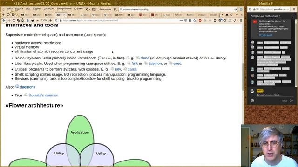Click the main page vertical scrollbar
The height and width of the screenshot is (167, 298).
pyautogui.click(x=243, y=77)
